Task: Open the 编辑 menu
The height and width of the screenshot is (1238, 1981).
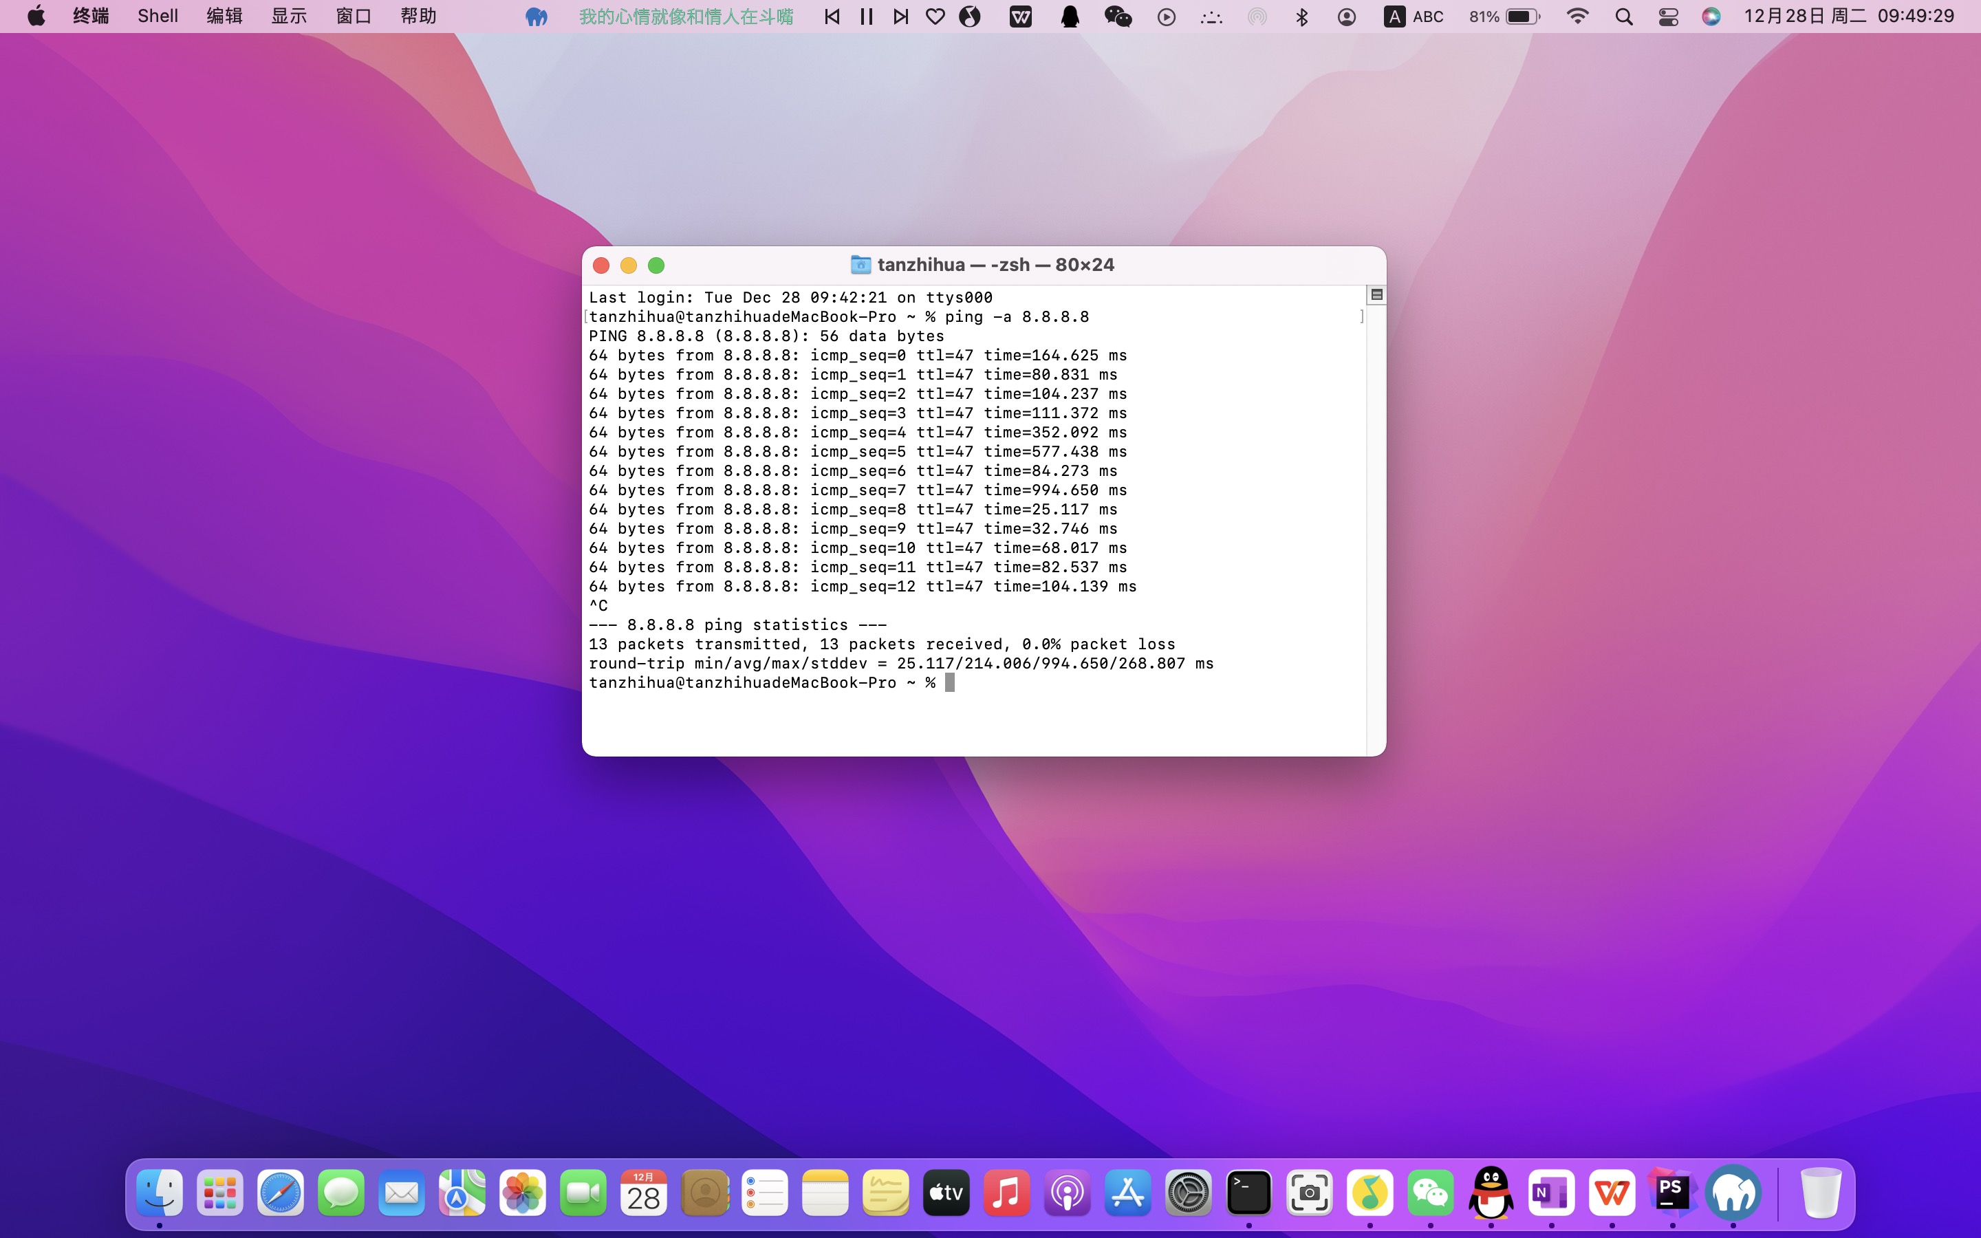Action: (224, 17)
